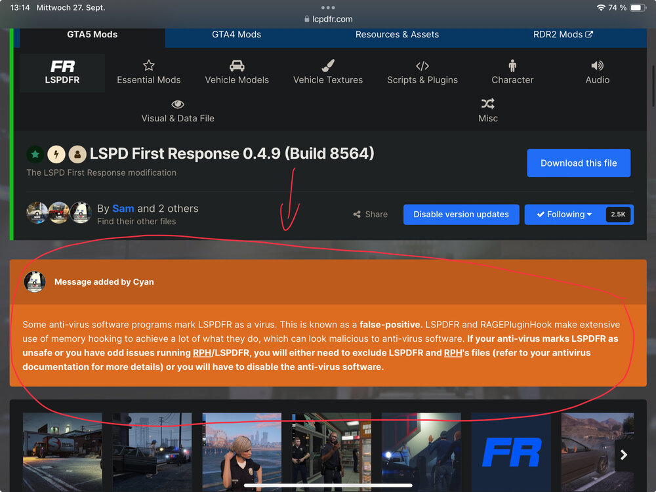This screenshot has height=492, width=656.
Task: Open the second author avatar
Action: point(58,213)
